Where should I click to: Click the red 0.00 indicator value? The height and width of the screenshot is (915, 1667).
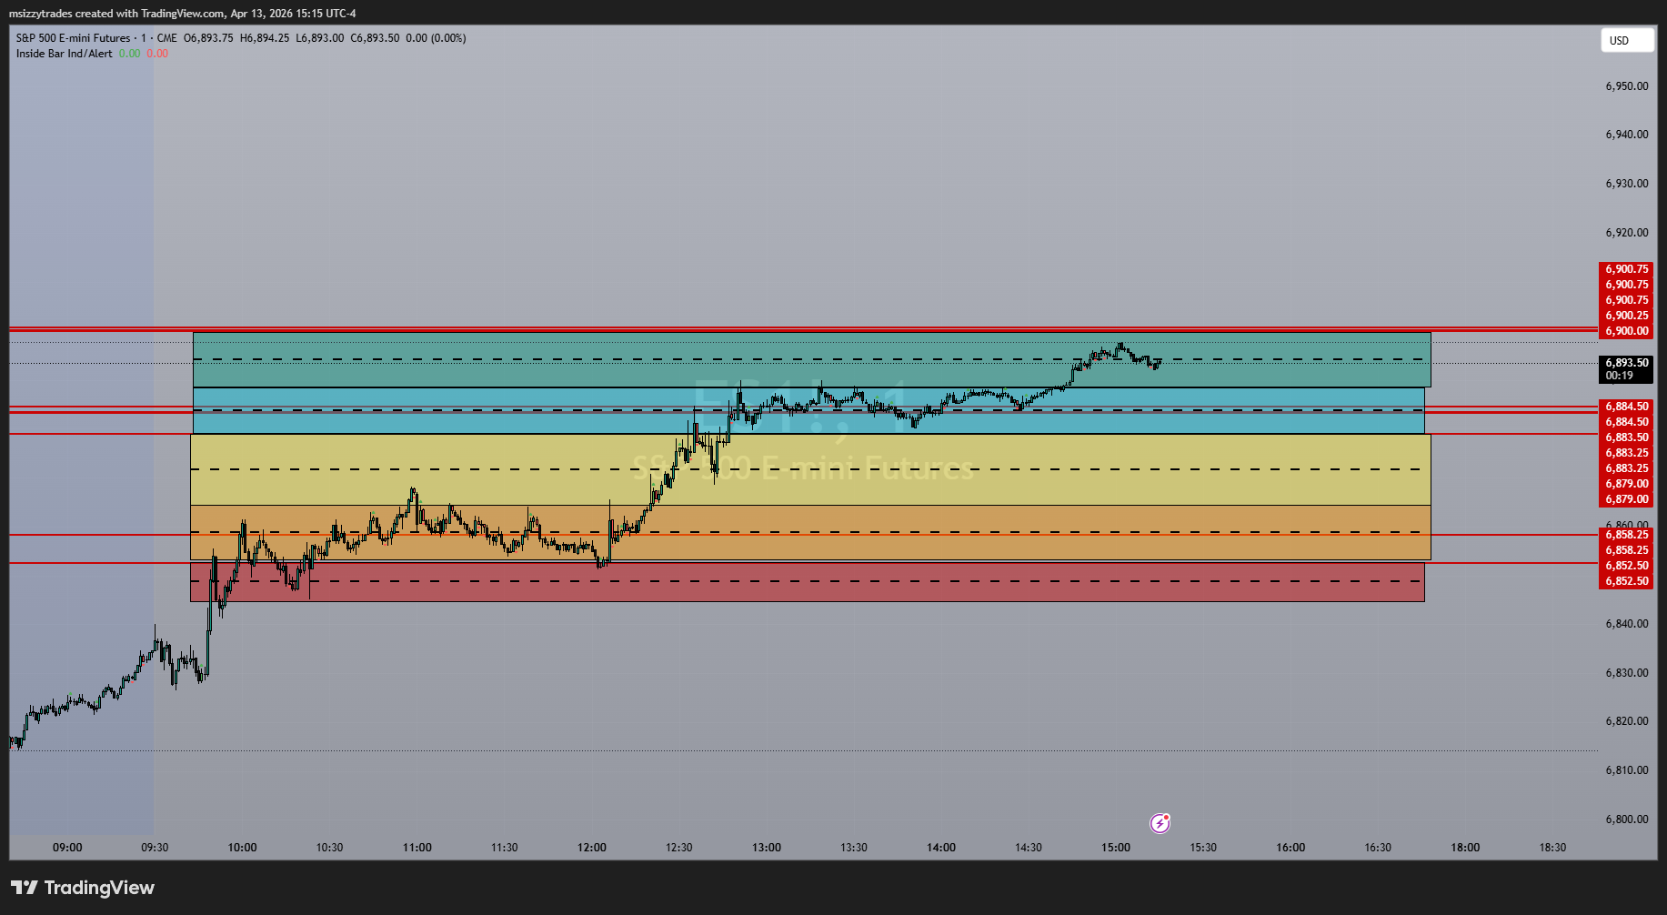pos(157,54)
